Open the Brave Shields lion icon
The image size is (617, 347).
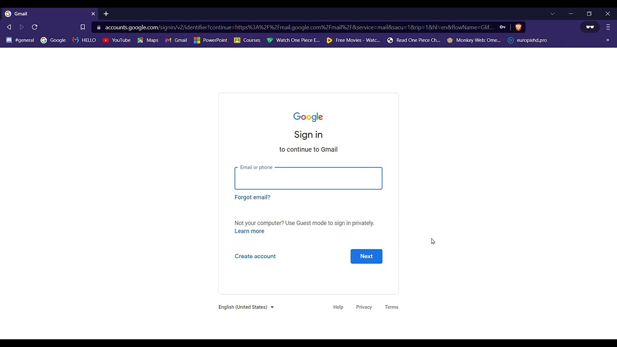tap(518, 27)
